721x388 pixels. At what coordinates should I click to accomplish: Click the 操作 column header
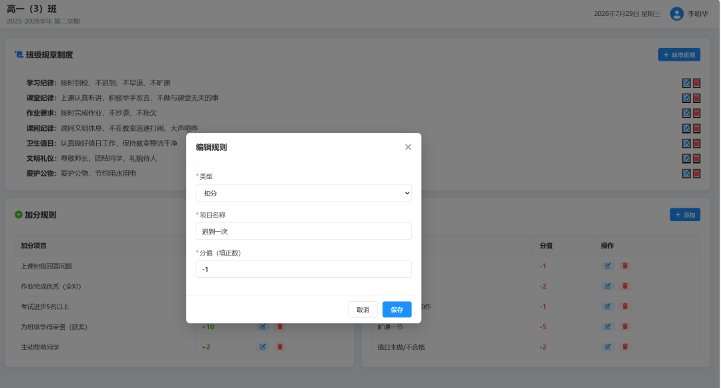(x=607, y=246)
